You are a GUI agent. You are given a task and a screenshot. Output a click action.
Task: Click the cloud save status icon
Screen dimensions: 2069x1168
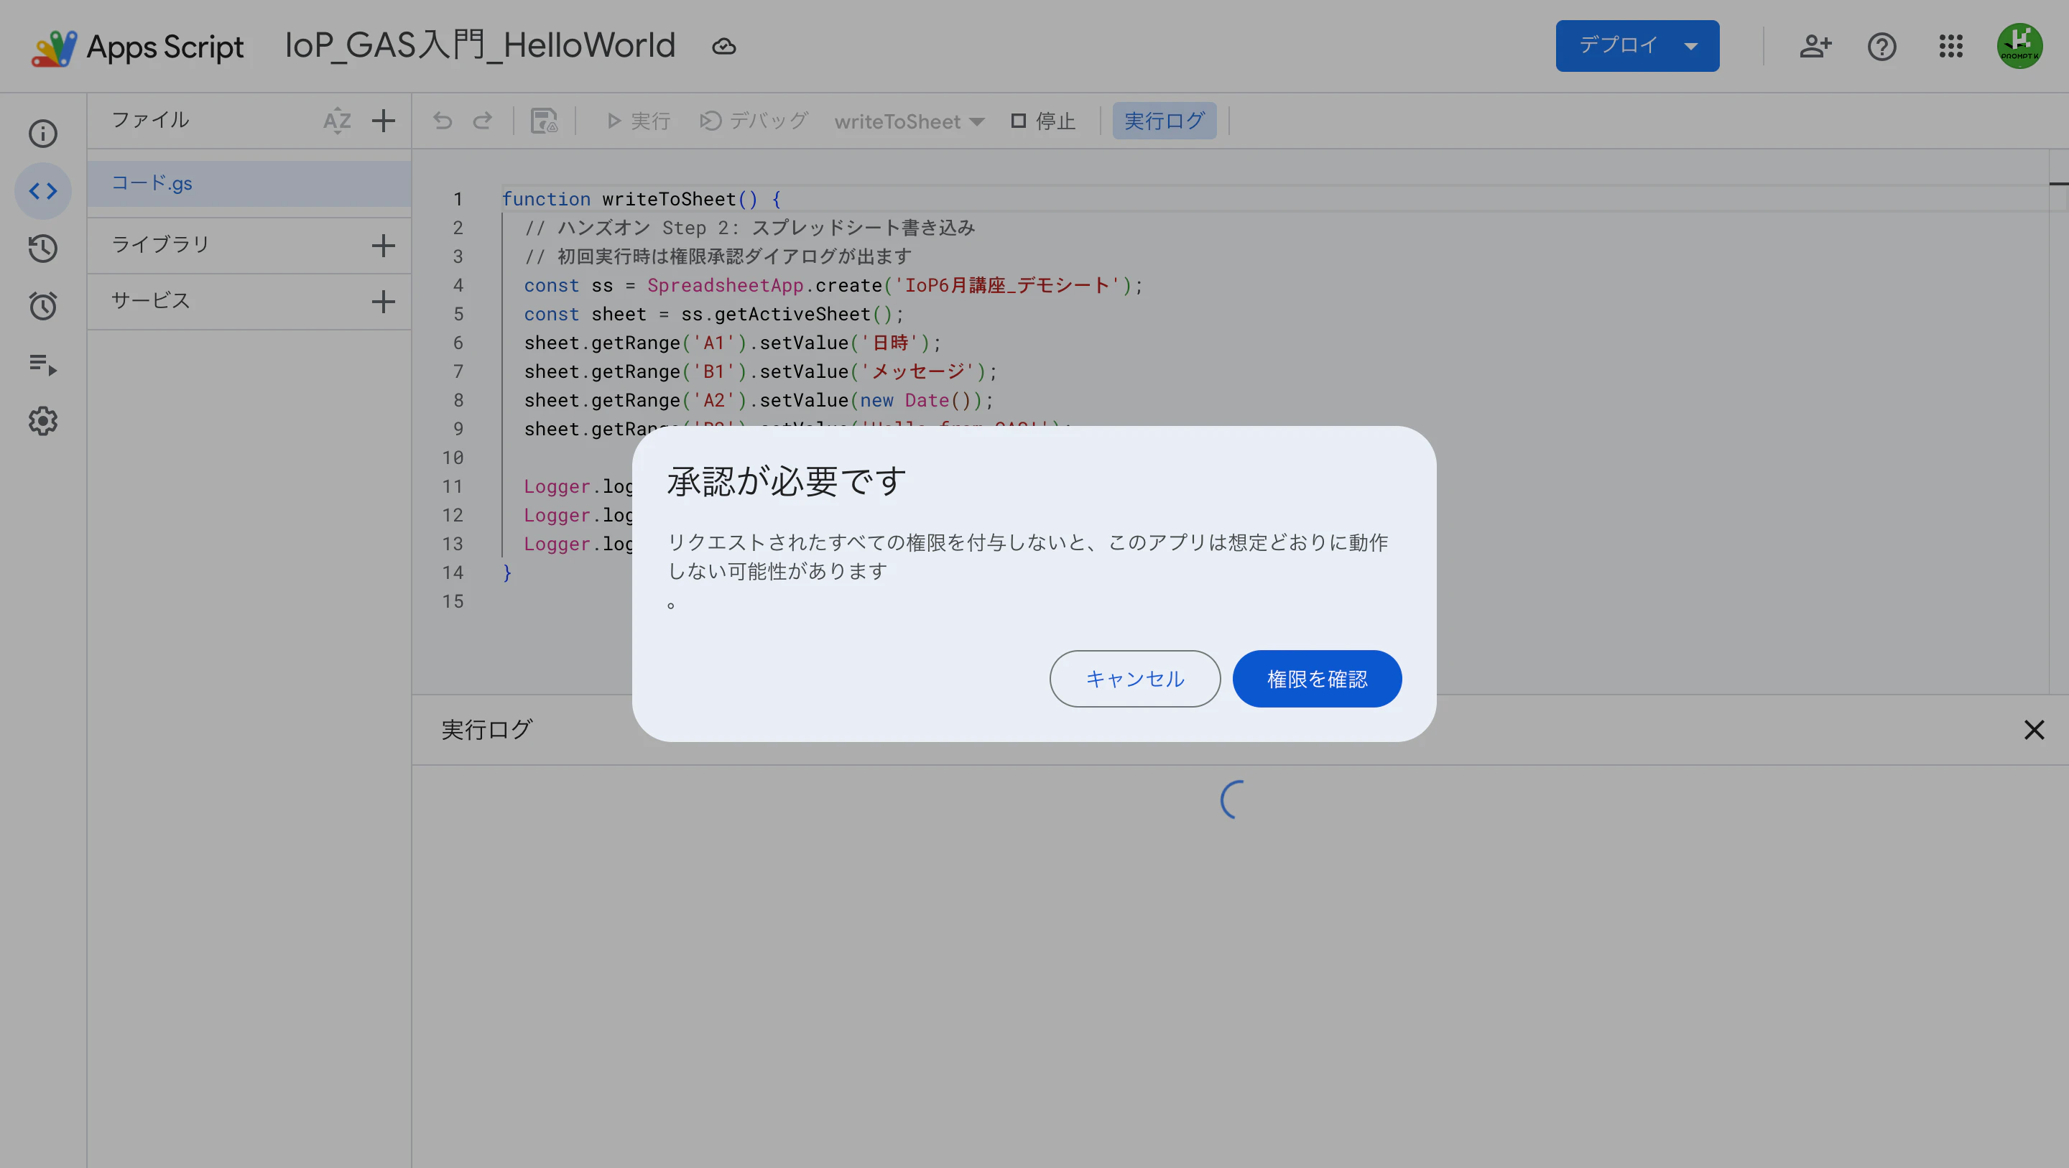click(x=723, y=47)
